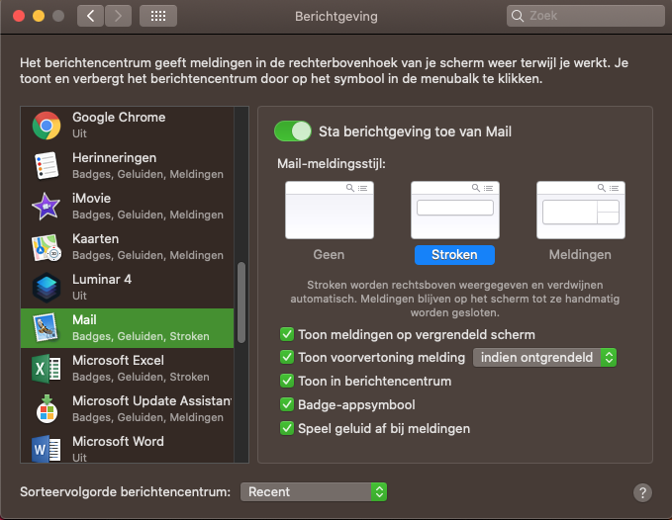Toggle Speel geluid af bij meldingen
This screenshot has height=520, width=672.
(x=288, y=428)
